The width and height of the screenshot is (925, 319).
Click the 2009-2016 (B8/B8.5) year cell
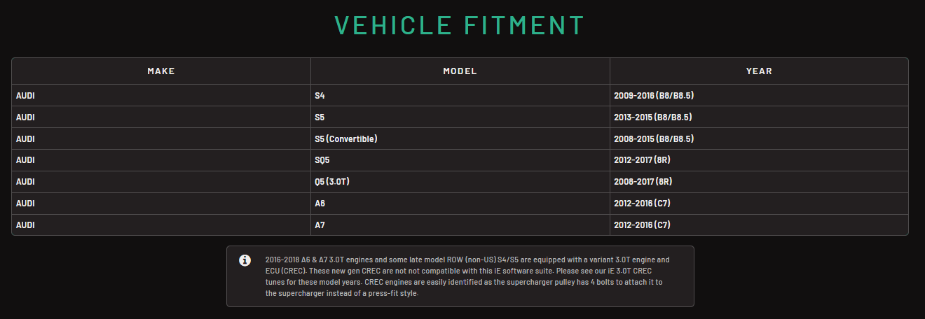[654, 96]
